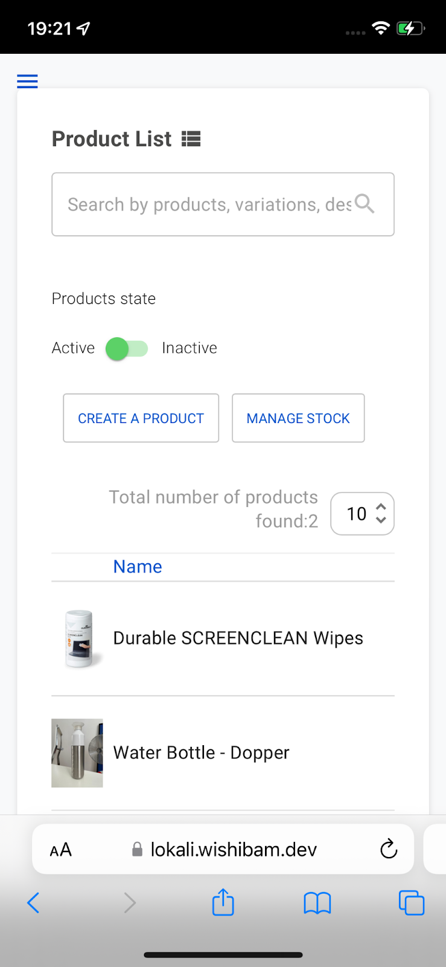The image size is (446, 967).
Task: Toggle the Active/Inactive products switch
Action: [x=127, y=349]
